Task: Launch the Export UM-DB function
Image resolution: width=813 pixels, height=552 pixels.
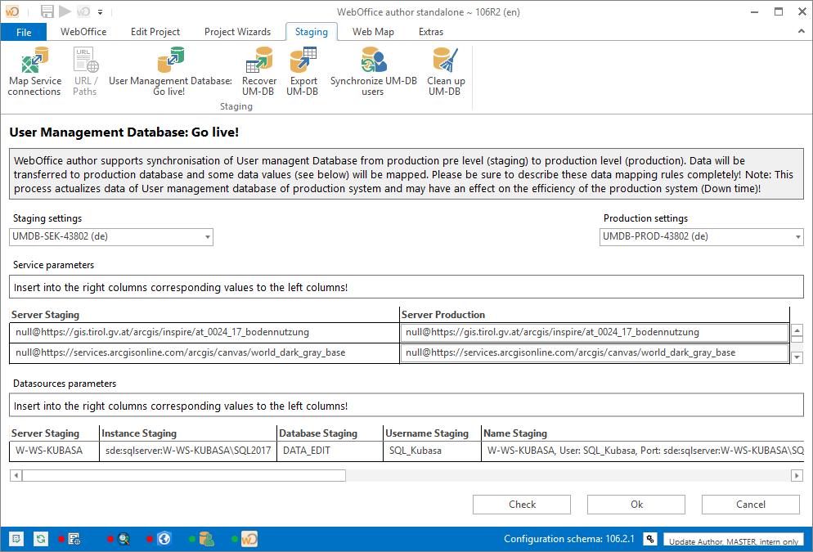Action: 303,70
